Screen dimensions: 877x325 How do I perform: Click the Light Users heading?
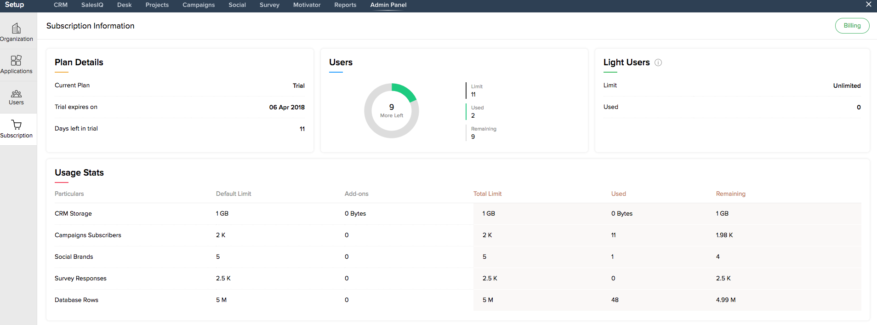[x=626, y=63]
